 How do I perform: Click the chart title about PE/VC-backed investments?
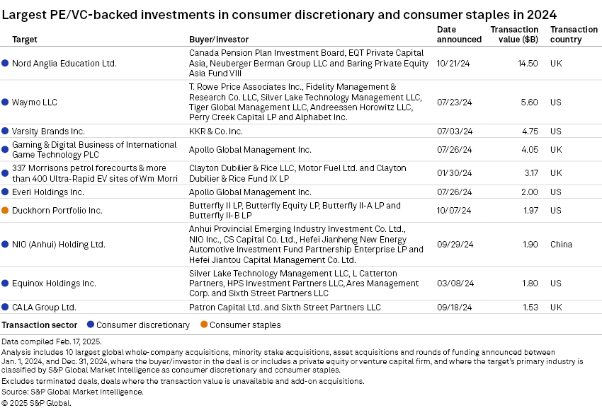pyautogui.click(x=279, y=14)
